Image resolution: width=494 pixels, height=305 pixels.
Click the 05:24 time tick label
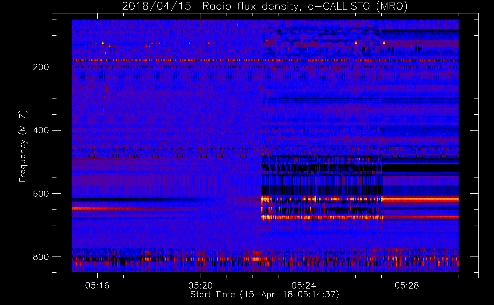click(304, 286)
